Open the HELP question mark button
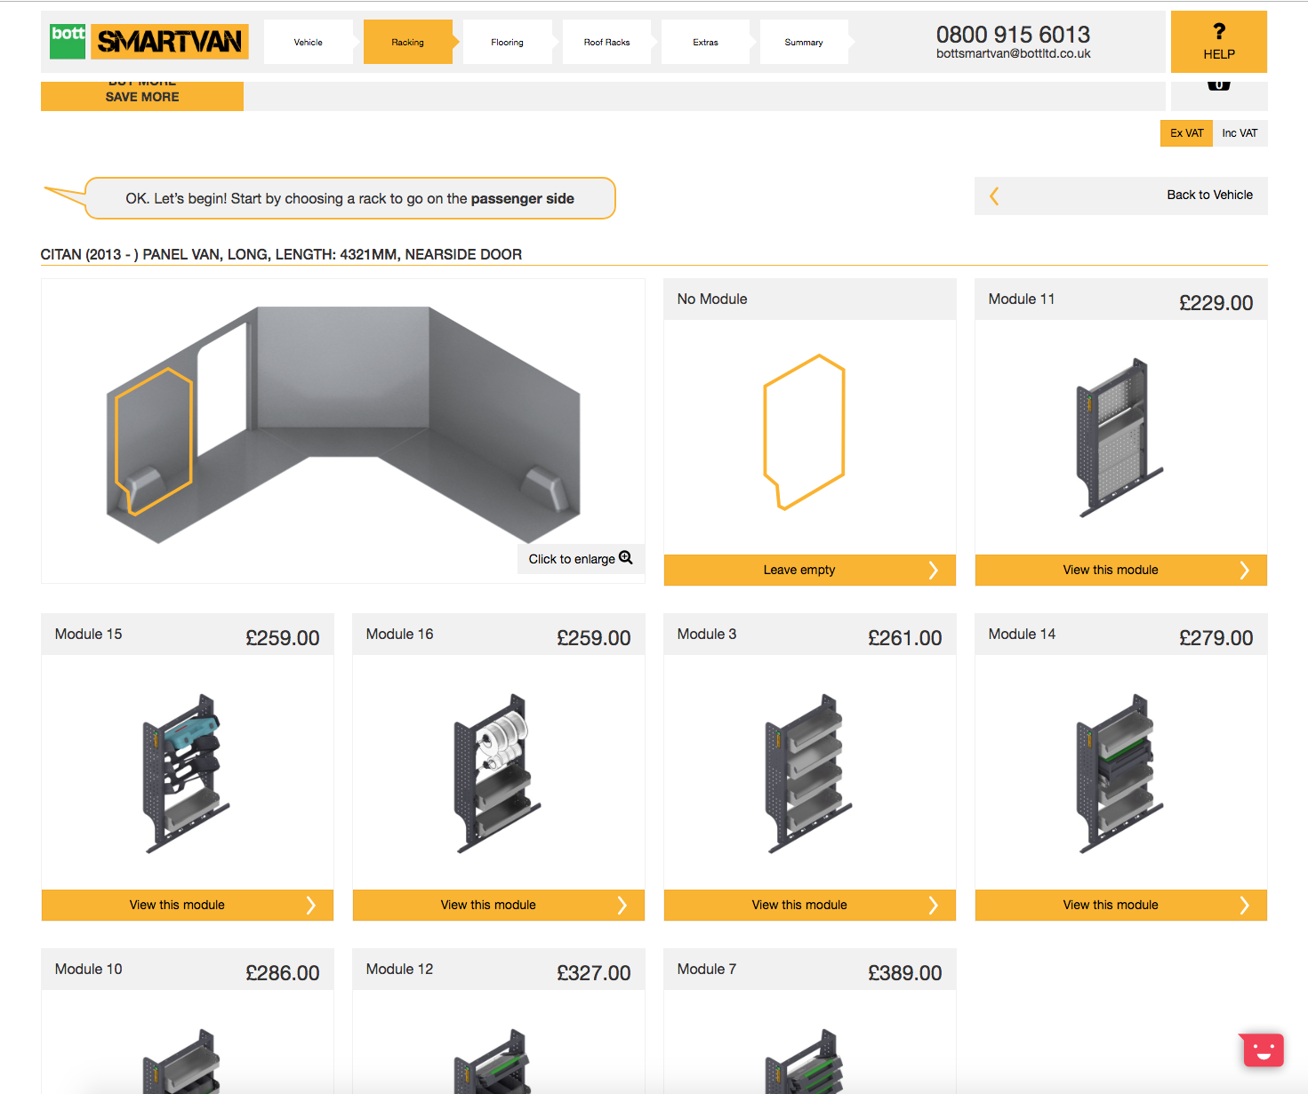Image resolution: width=1308 pixels, height=1094 pixels. coord(1218,42)
